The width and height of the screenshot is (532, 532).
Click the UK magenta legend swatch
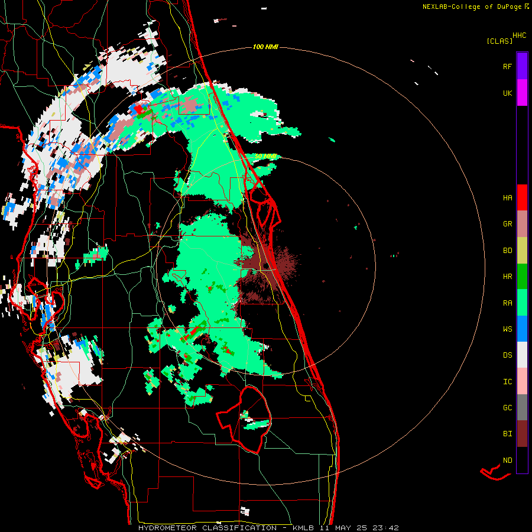pyautogui.click(x=522, y=92)
